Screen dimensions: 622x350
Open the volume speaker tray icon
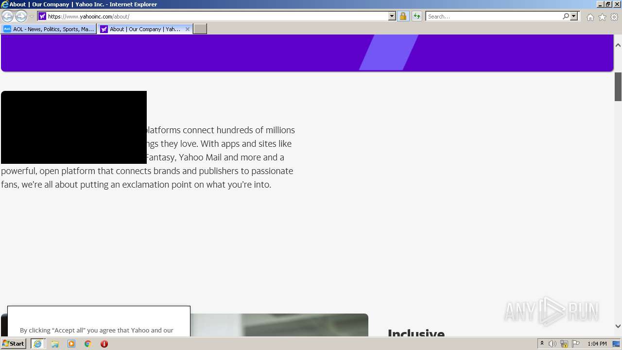pyautogui.click(x=553, y=344)
